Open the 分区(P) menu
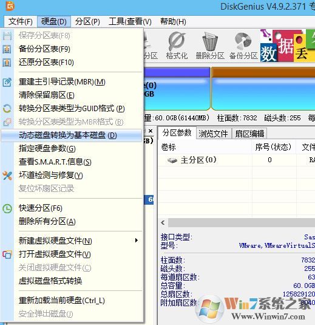The height and width of the screenshot is (325, 315). tap(87, 21)
